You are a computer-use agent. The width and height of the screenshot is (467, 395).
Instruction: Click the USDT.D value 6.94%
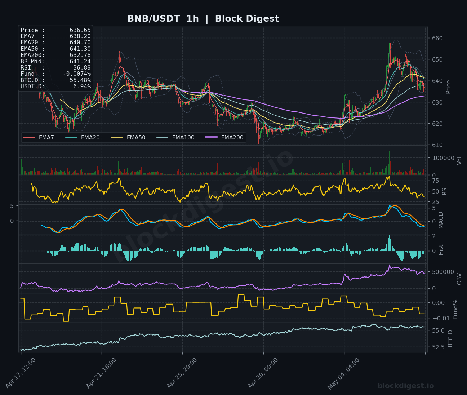(82, 86)
